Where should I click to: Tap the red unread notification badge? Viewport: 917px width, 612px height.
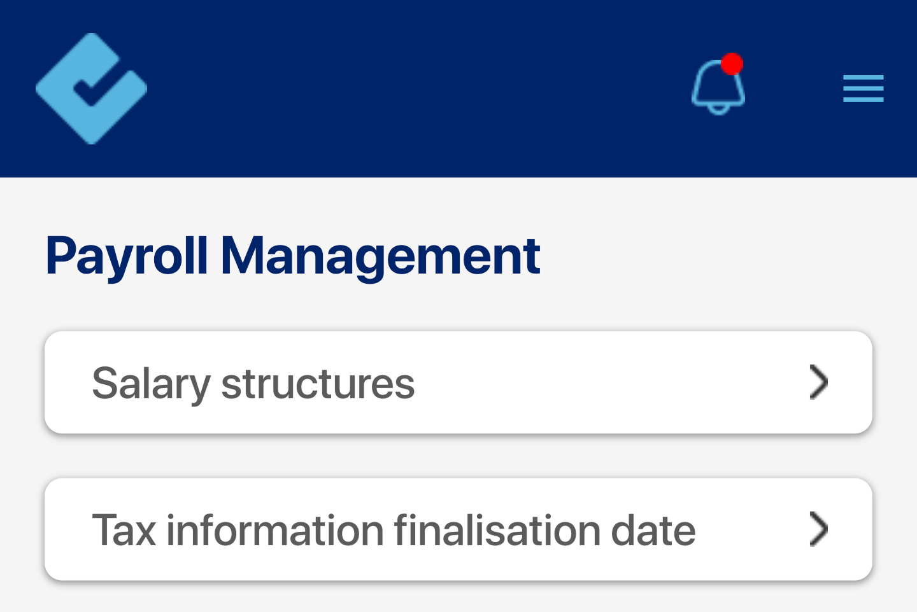tap(732, 64)
